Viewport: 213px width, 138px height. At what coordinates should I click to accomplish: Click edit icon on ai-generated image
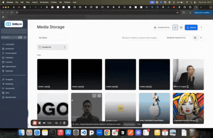pyautogui.click(x=196, y=120)
